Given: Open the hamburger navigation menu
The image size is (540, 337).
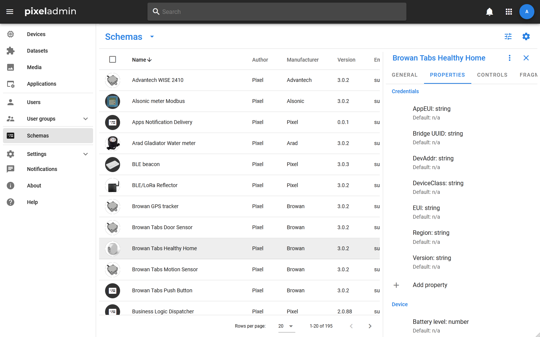Looking at the screenshot, I should point(10,12).
